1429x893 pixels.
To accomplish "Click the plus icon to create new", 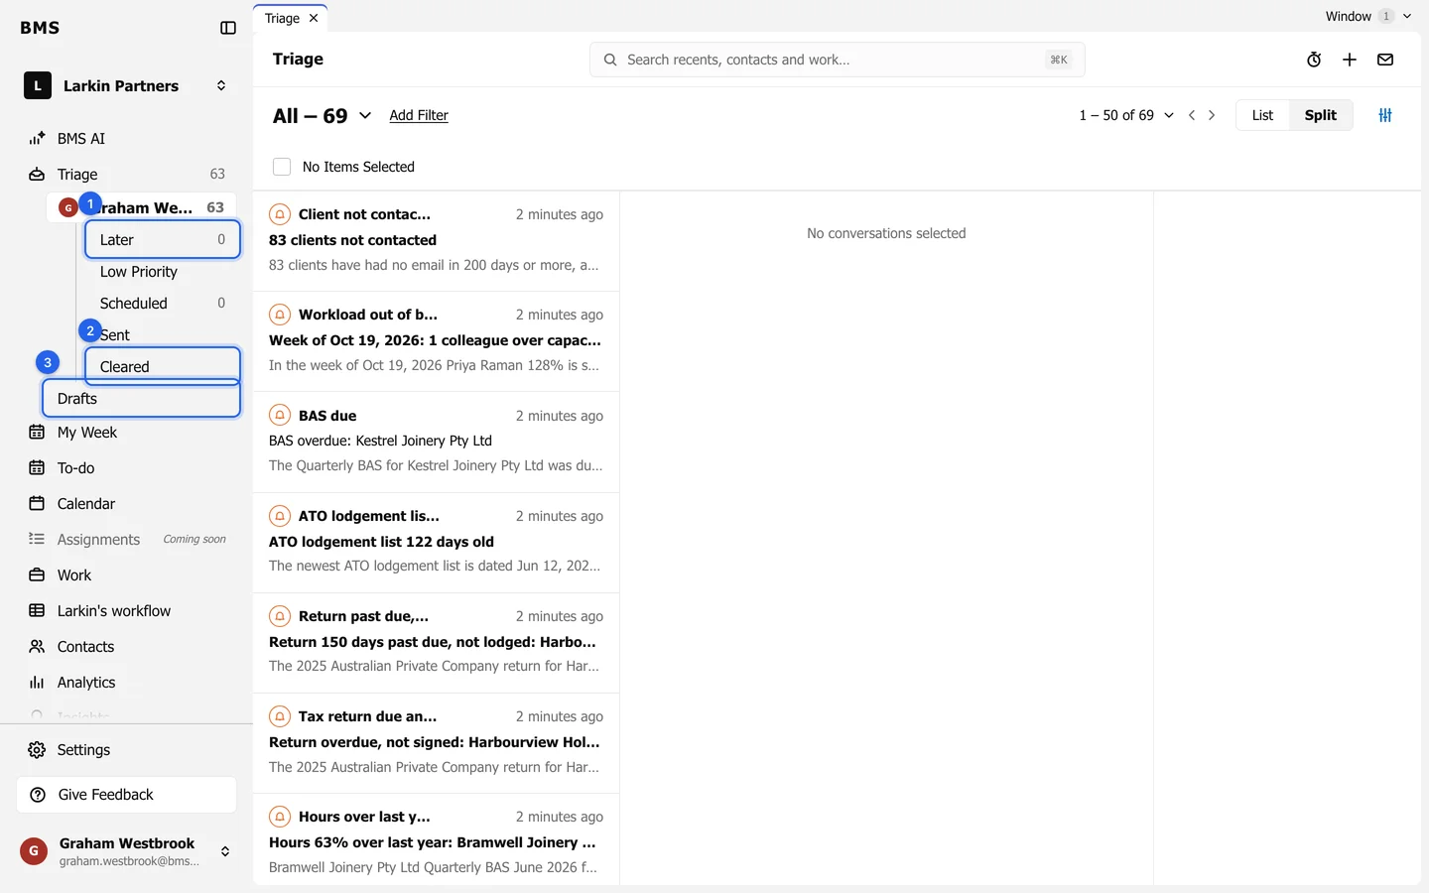I will coord(1350,60).
